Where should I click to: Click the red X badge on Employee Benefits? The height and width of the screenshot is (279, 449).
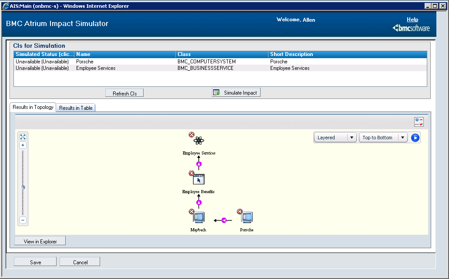pyautogui.click(x=191, y=173)
